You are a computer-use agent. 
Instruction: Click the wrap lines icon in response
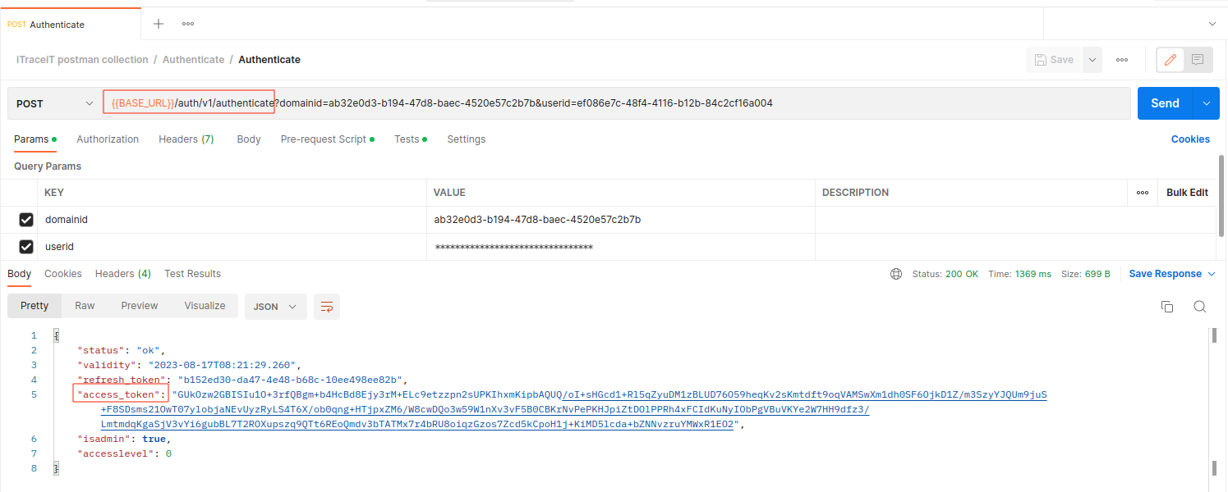327,307
